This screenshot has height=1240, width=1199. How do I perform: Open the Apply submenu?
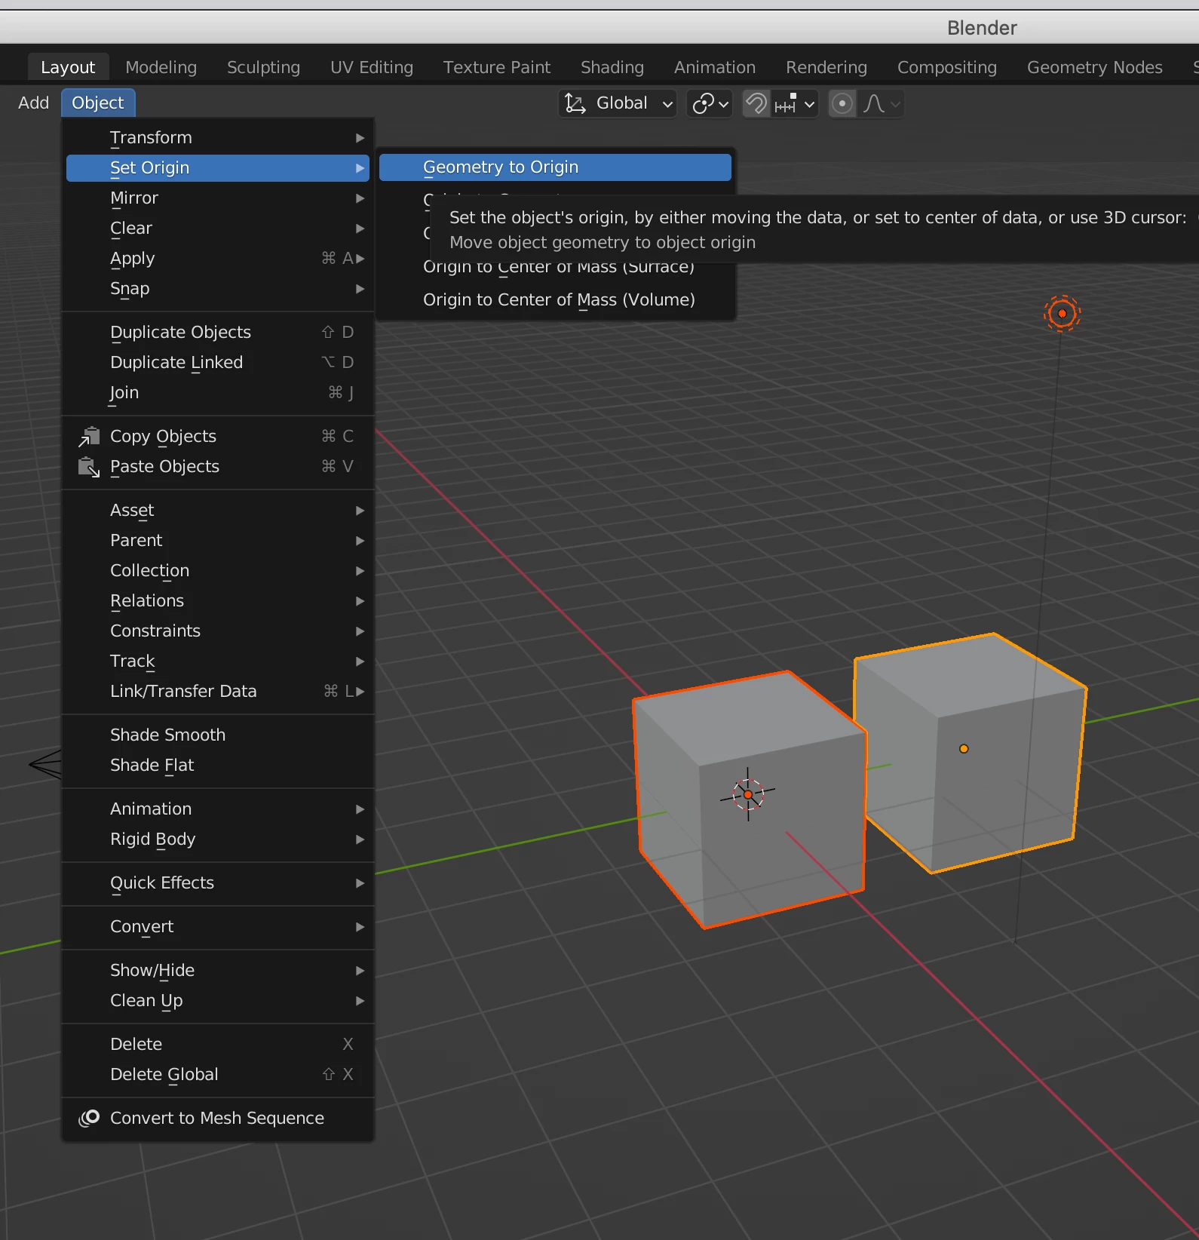tap(217, 259)
